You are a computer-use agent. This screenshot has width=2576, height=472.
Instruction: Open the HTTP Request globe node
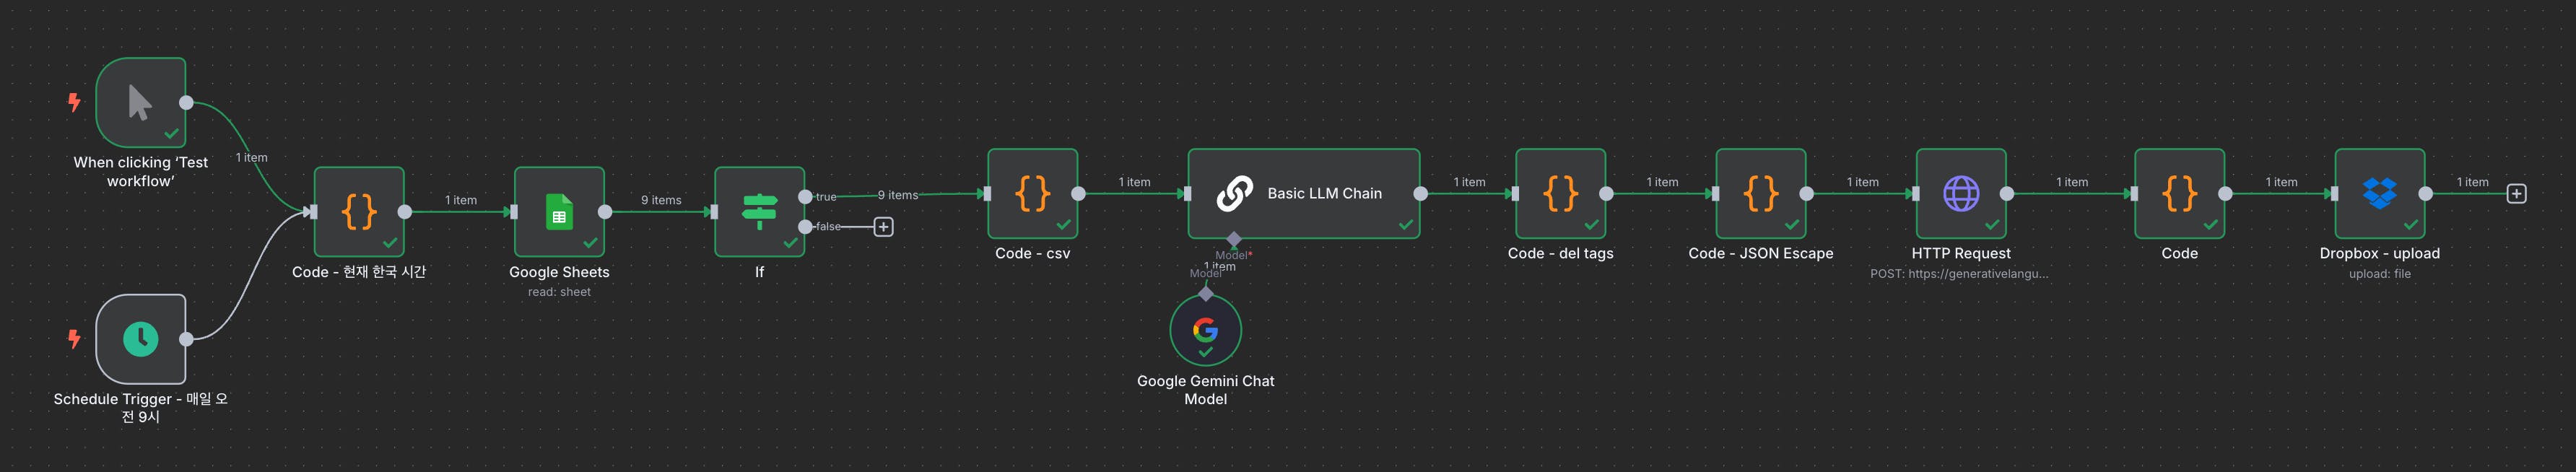1960,194
